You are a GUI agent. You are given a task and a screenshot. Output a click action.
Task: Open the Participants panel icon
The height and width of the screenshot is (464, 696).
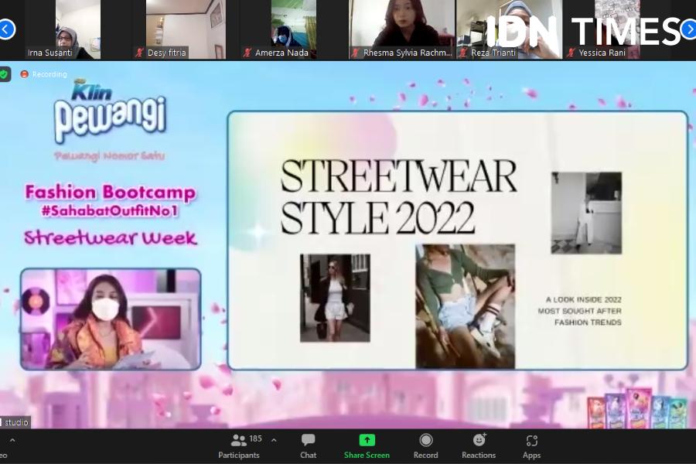(239, 440)
